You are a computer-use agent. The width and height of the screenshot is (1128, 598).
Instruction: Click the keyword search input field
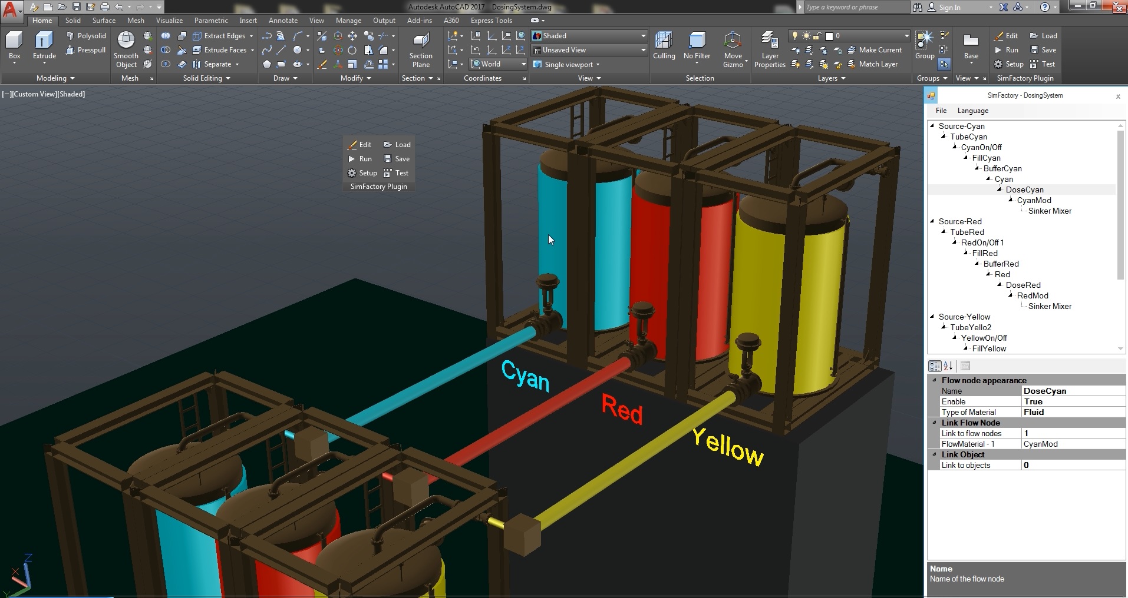(x=856, y=7)
